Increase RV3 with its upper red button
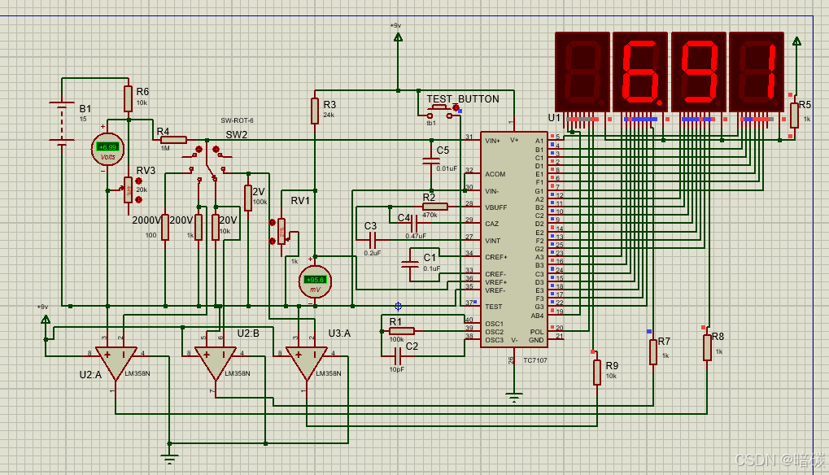The height and width of the screenshot is (475, 829). click(139, 181)
